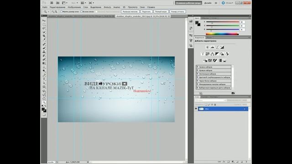Add a Threshold adjustment
Image resolution: width=292 pixels, height=164 pixels.
[215, 61]
